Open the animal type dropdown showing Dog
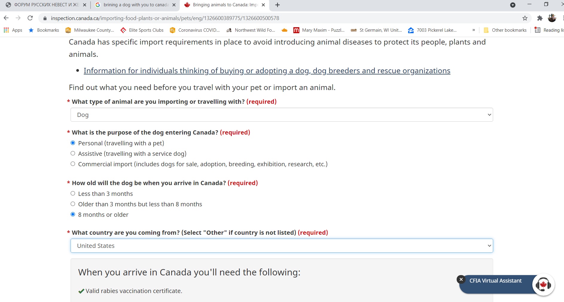564x302 pixels. point(281,115)
